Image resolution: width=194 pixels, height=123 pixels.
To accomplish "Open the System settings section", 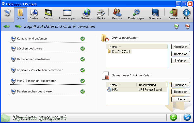I will pyautogui.click(x=34, y=14).
